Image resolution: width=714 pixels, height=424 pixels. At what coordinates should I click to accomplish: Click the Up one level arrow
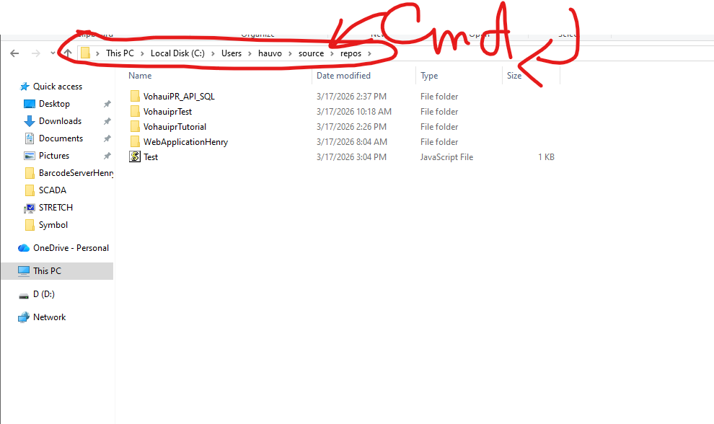(68, 53)
